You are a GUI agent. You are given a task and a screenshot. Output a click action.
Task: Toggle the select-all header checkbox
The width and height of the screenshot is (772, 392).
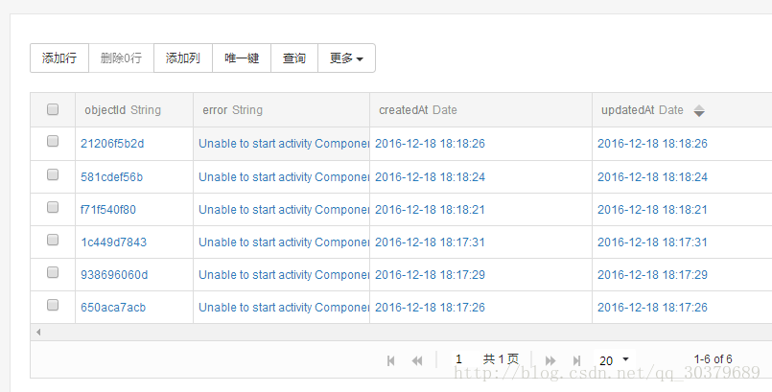tap(53, 110)
